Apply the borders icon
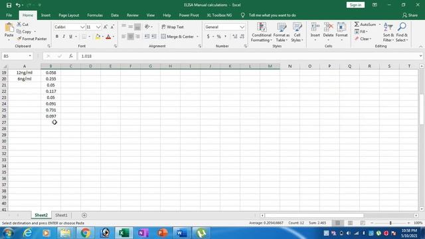425x239 pixels. (84, 37)
